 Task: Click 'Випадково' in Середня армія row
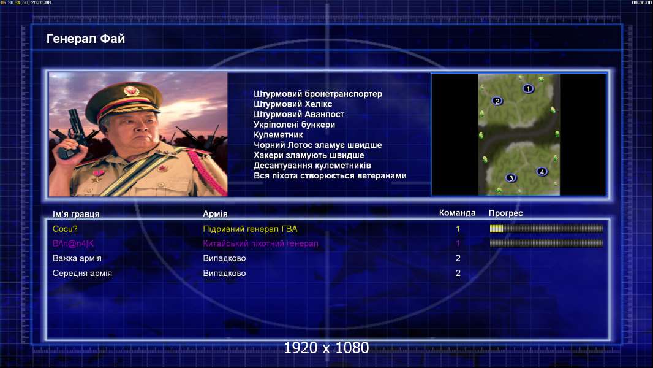pyautogui.click(x=224, y=274)
